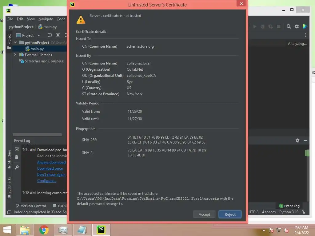Click the Debug bug icon in toolbar

(x=263, y=26)
